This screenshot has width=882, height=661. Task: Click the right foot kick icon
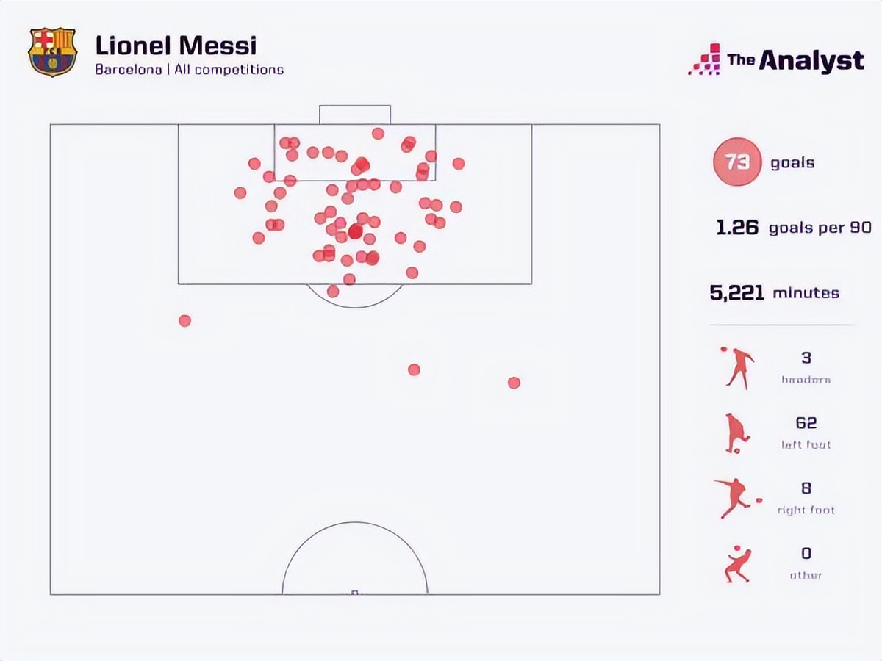[736, 498]
